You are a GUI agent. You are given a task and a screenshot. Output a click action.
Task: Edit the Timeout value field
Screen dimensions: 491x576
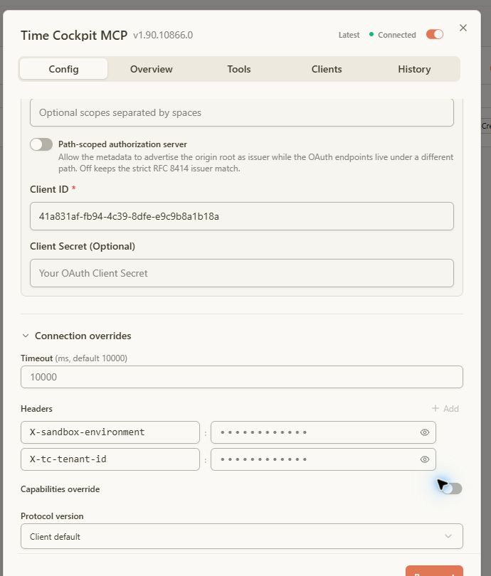pyautogui.click(x=242, y=377)
